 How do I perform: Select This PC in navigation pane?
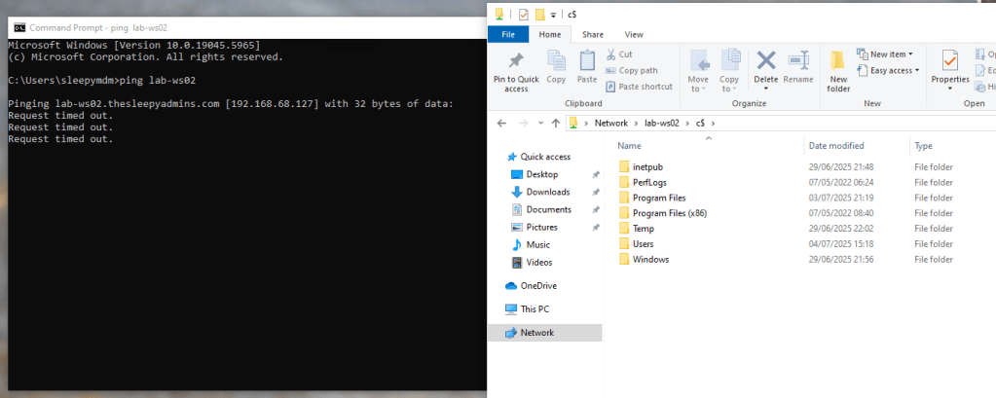[x=535, y=308]
